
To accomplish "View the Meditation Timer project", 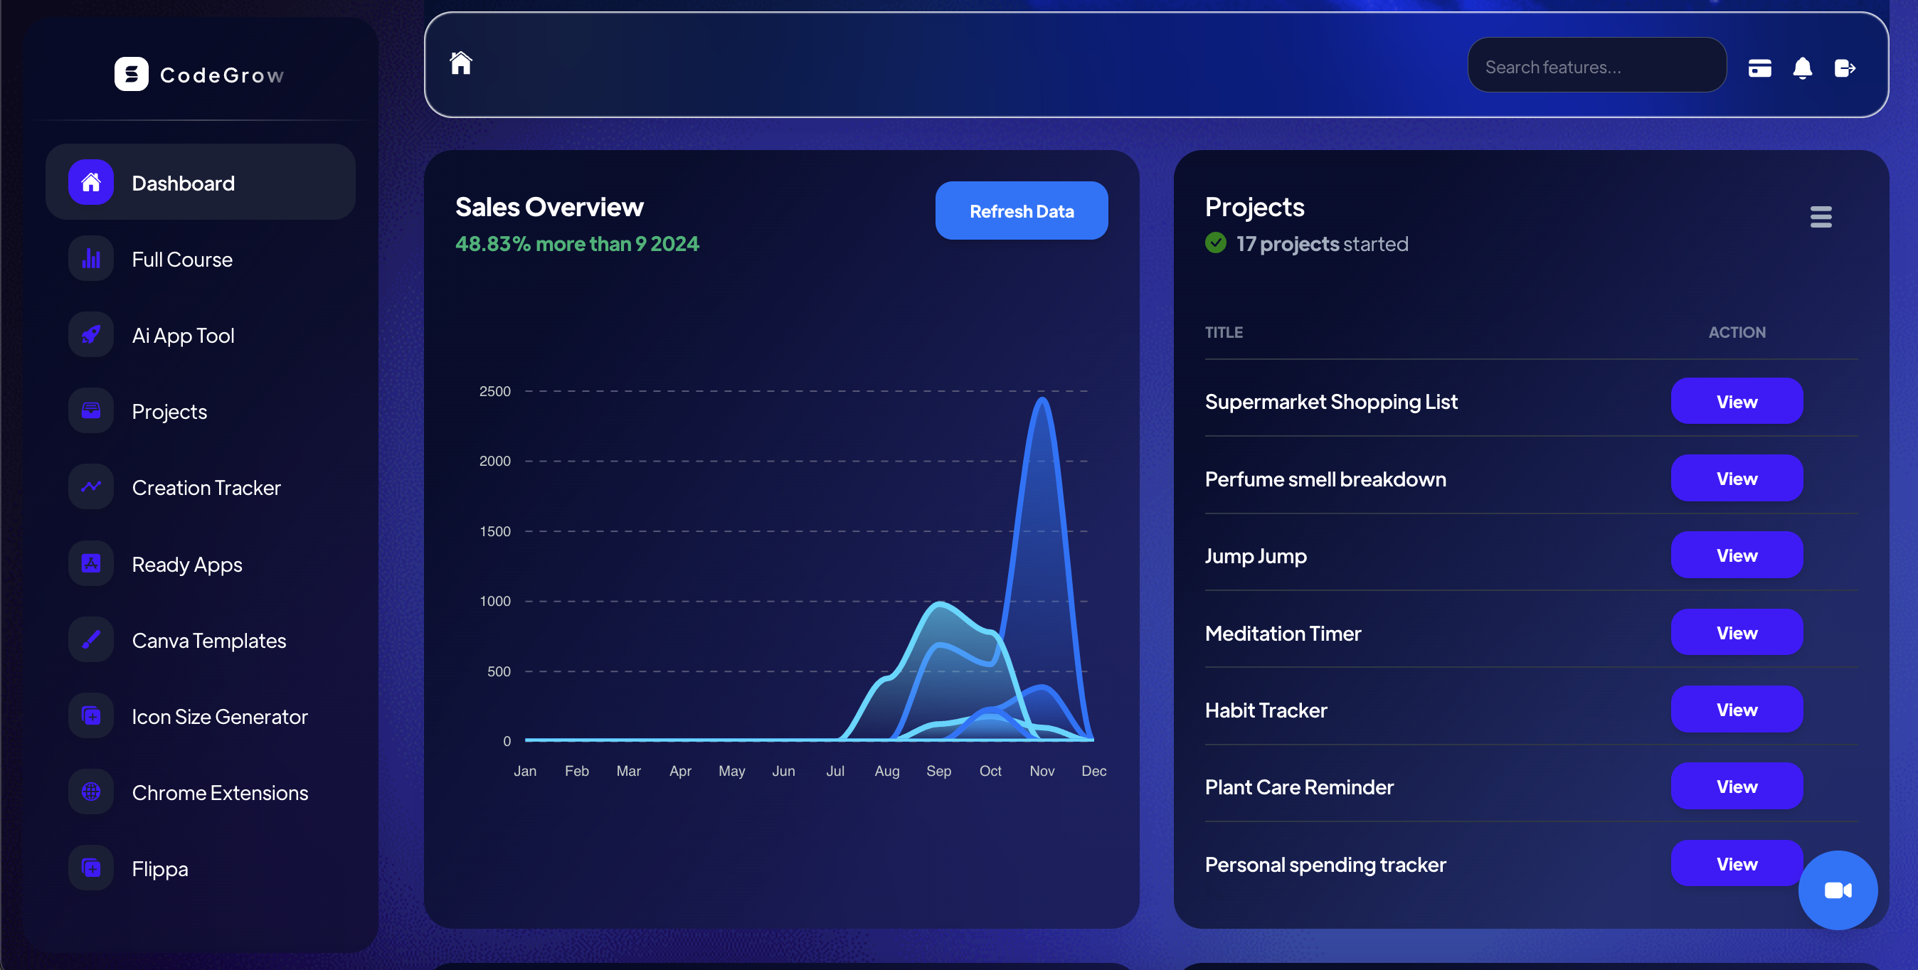I will click(x=1736, y=633).
